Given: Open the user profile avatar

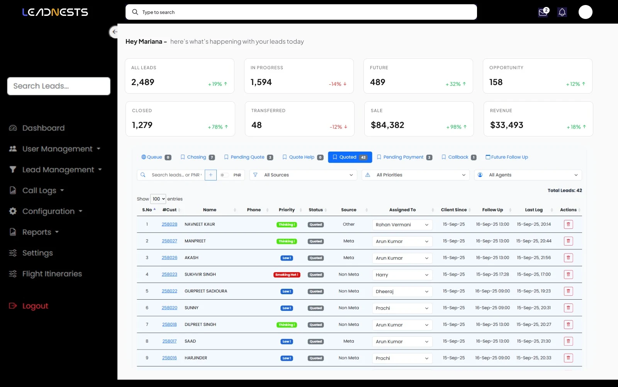Looking at the screenshot, I should pos(585,12).
